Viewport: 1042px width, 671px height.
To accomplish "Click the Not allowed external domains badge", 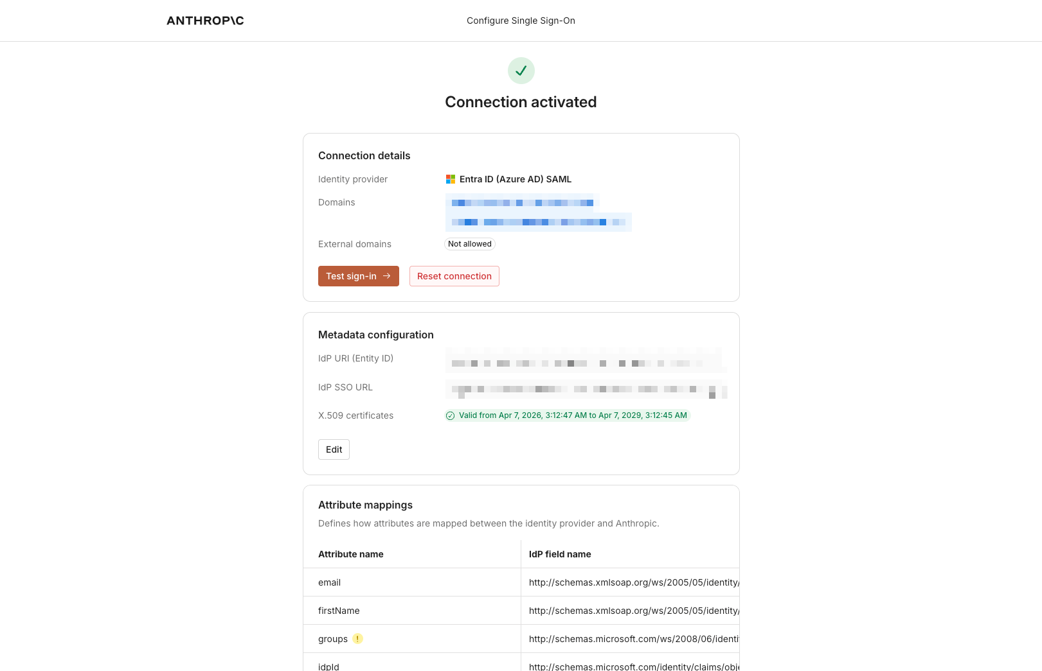I will tap(470, 244).
